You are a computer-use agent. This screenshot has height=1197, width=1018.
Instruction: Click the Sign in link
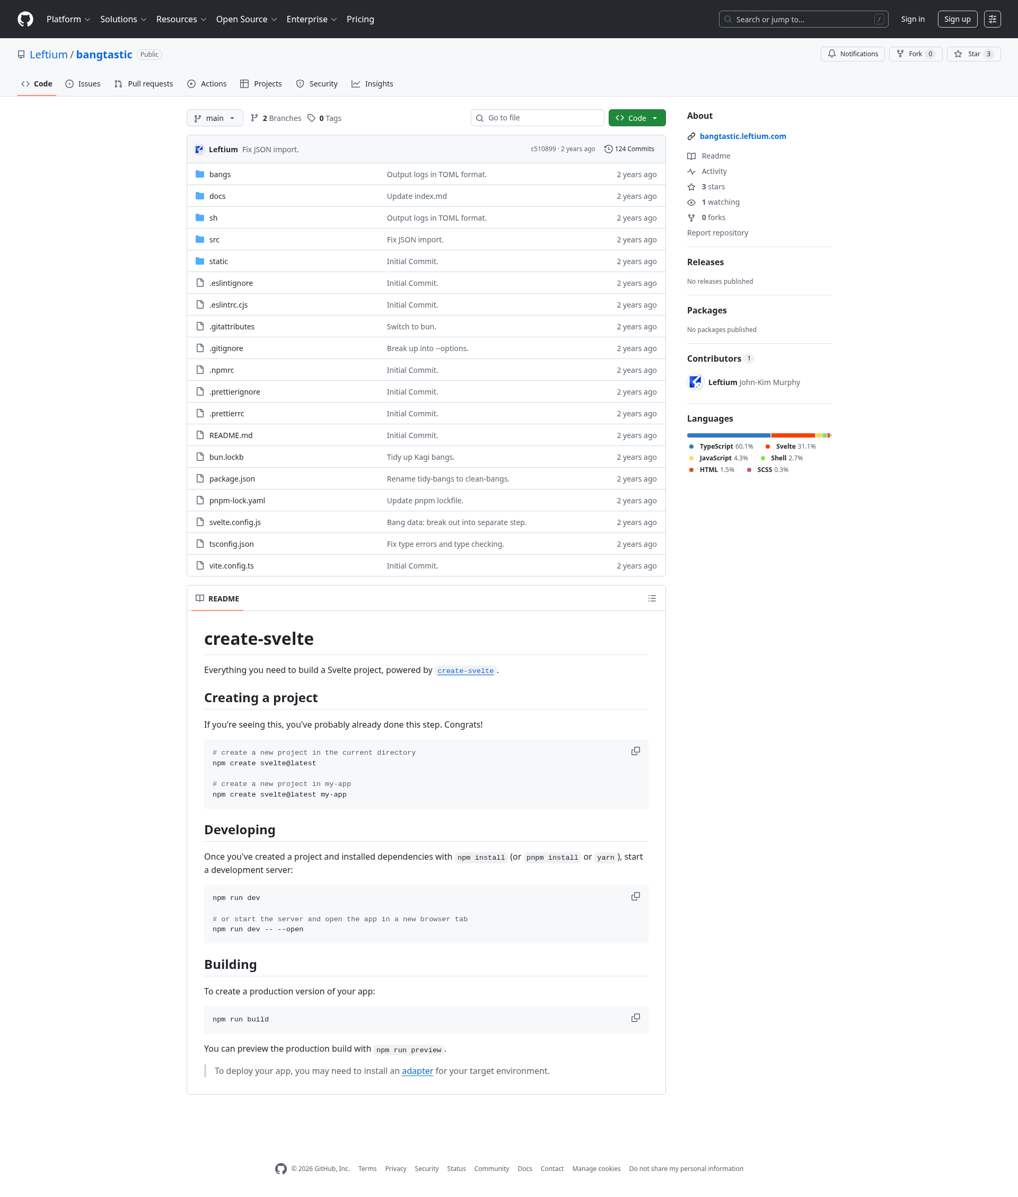(912, 19)
